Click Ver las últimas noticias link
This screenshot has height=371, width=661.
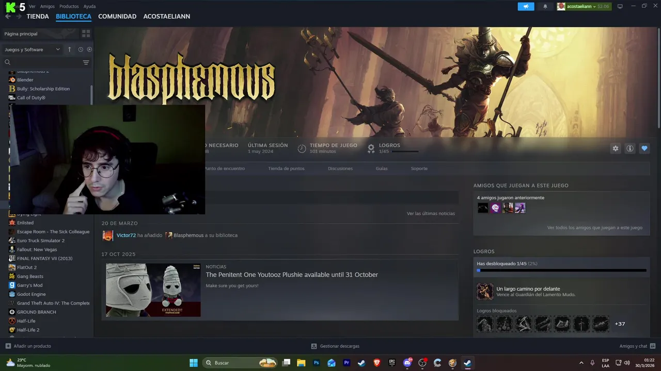point(431,213)
